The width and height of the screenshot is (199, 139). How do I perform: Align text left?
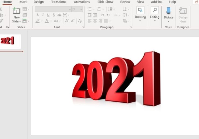click(x=90, y=21)
